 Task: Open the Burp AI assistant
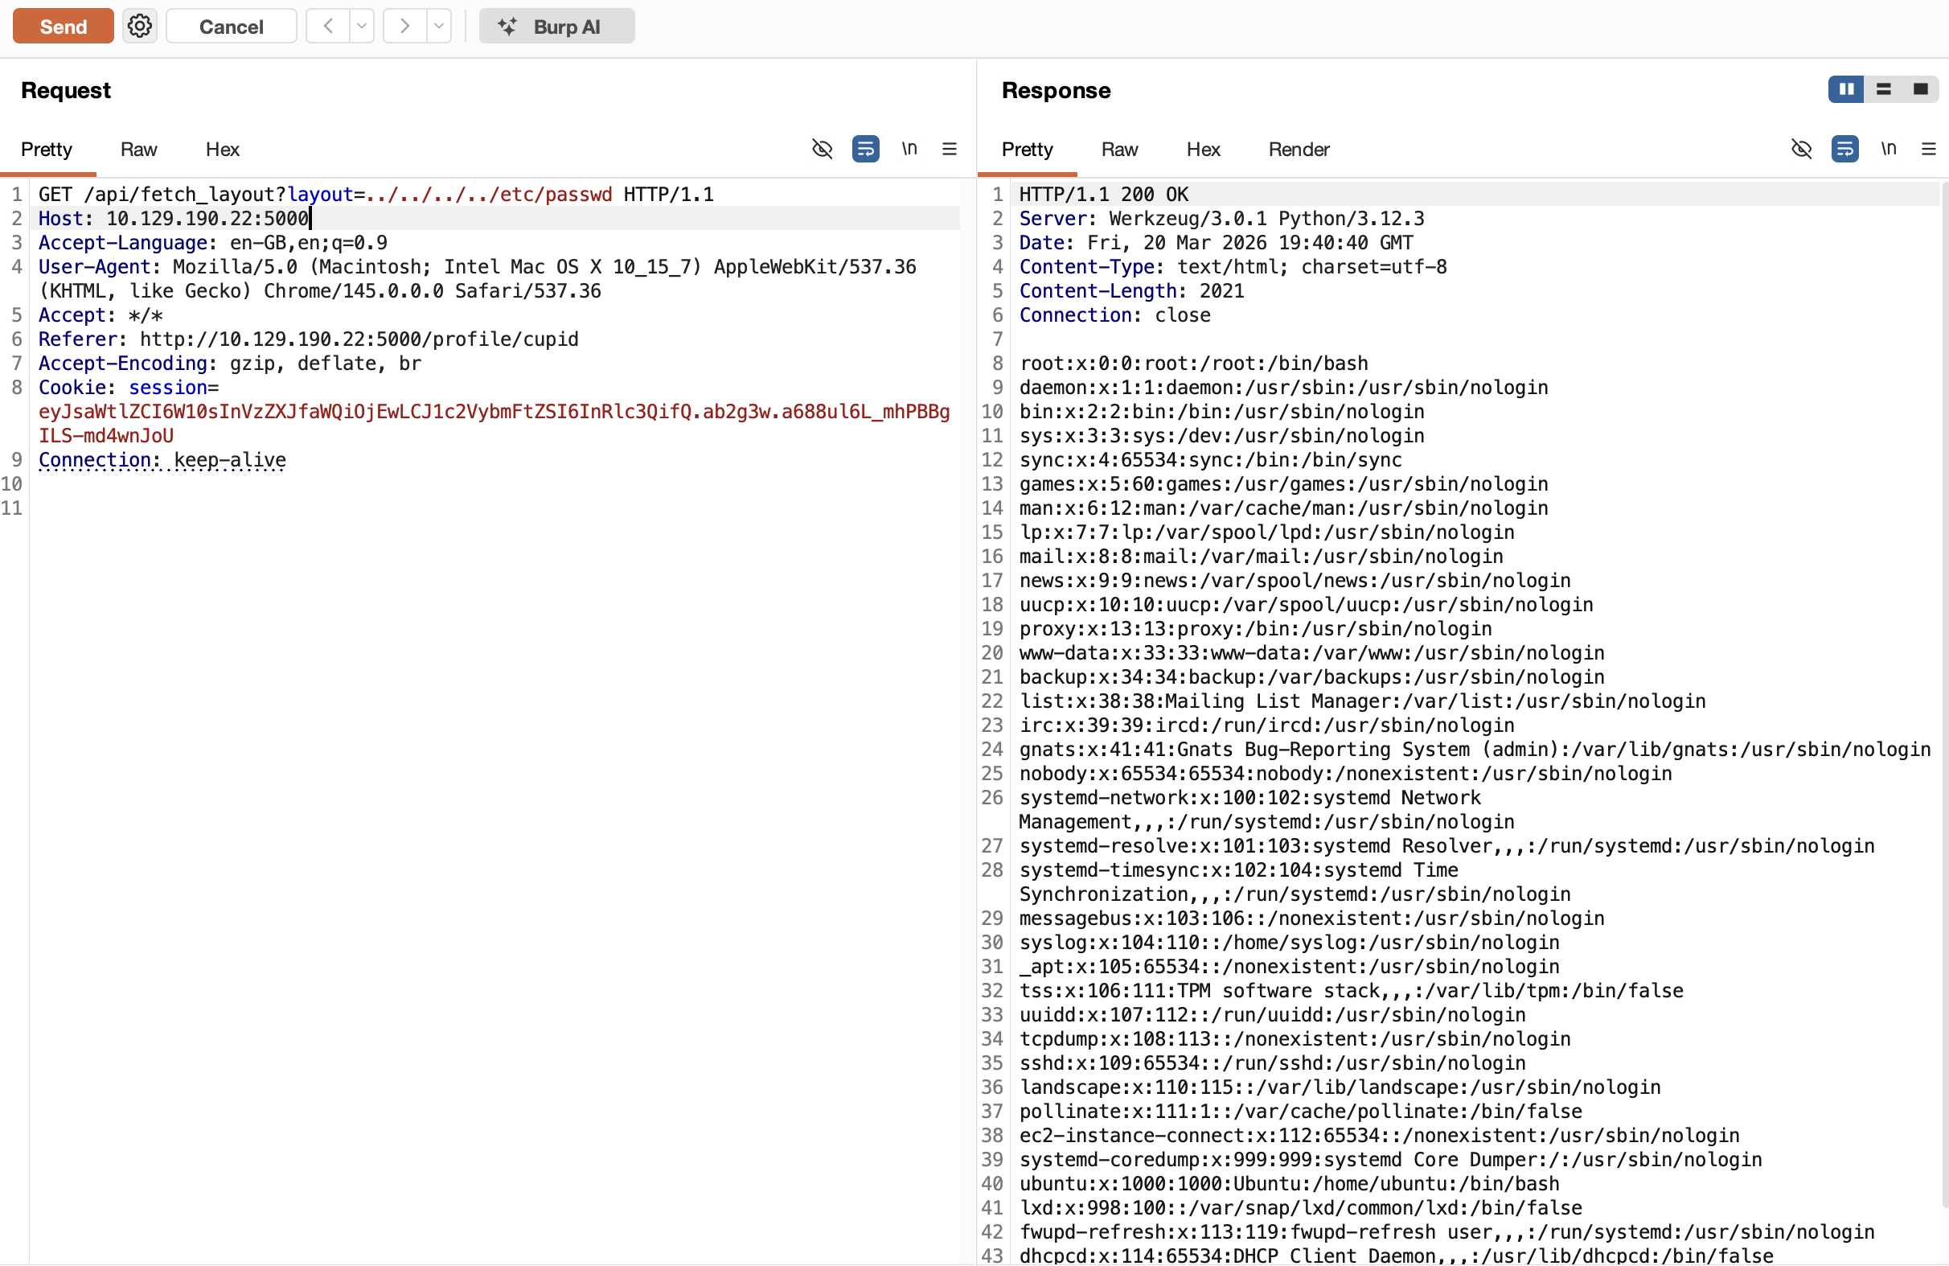pos(556,27)
